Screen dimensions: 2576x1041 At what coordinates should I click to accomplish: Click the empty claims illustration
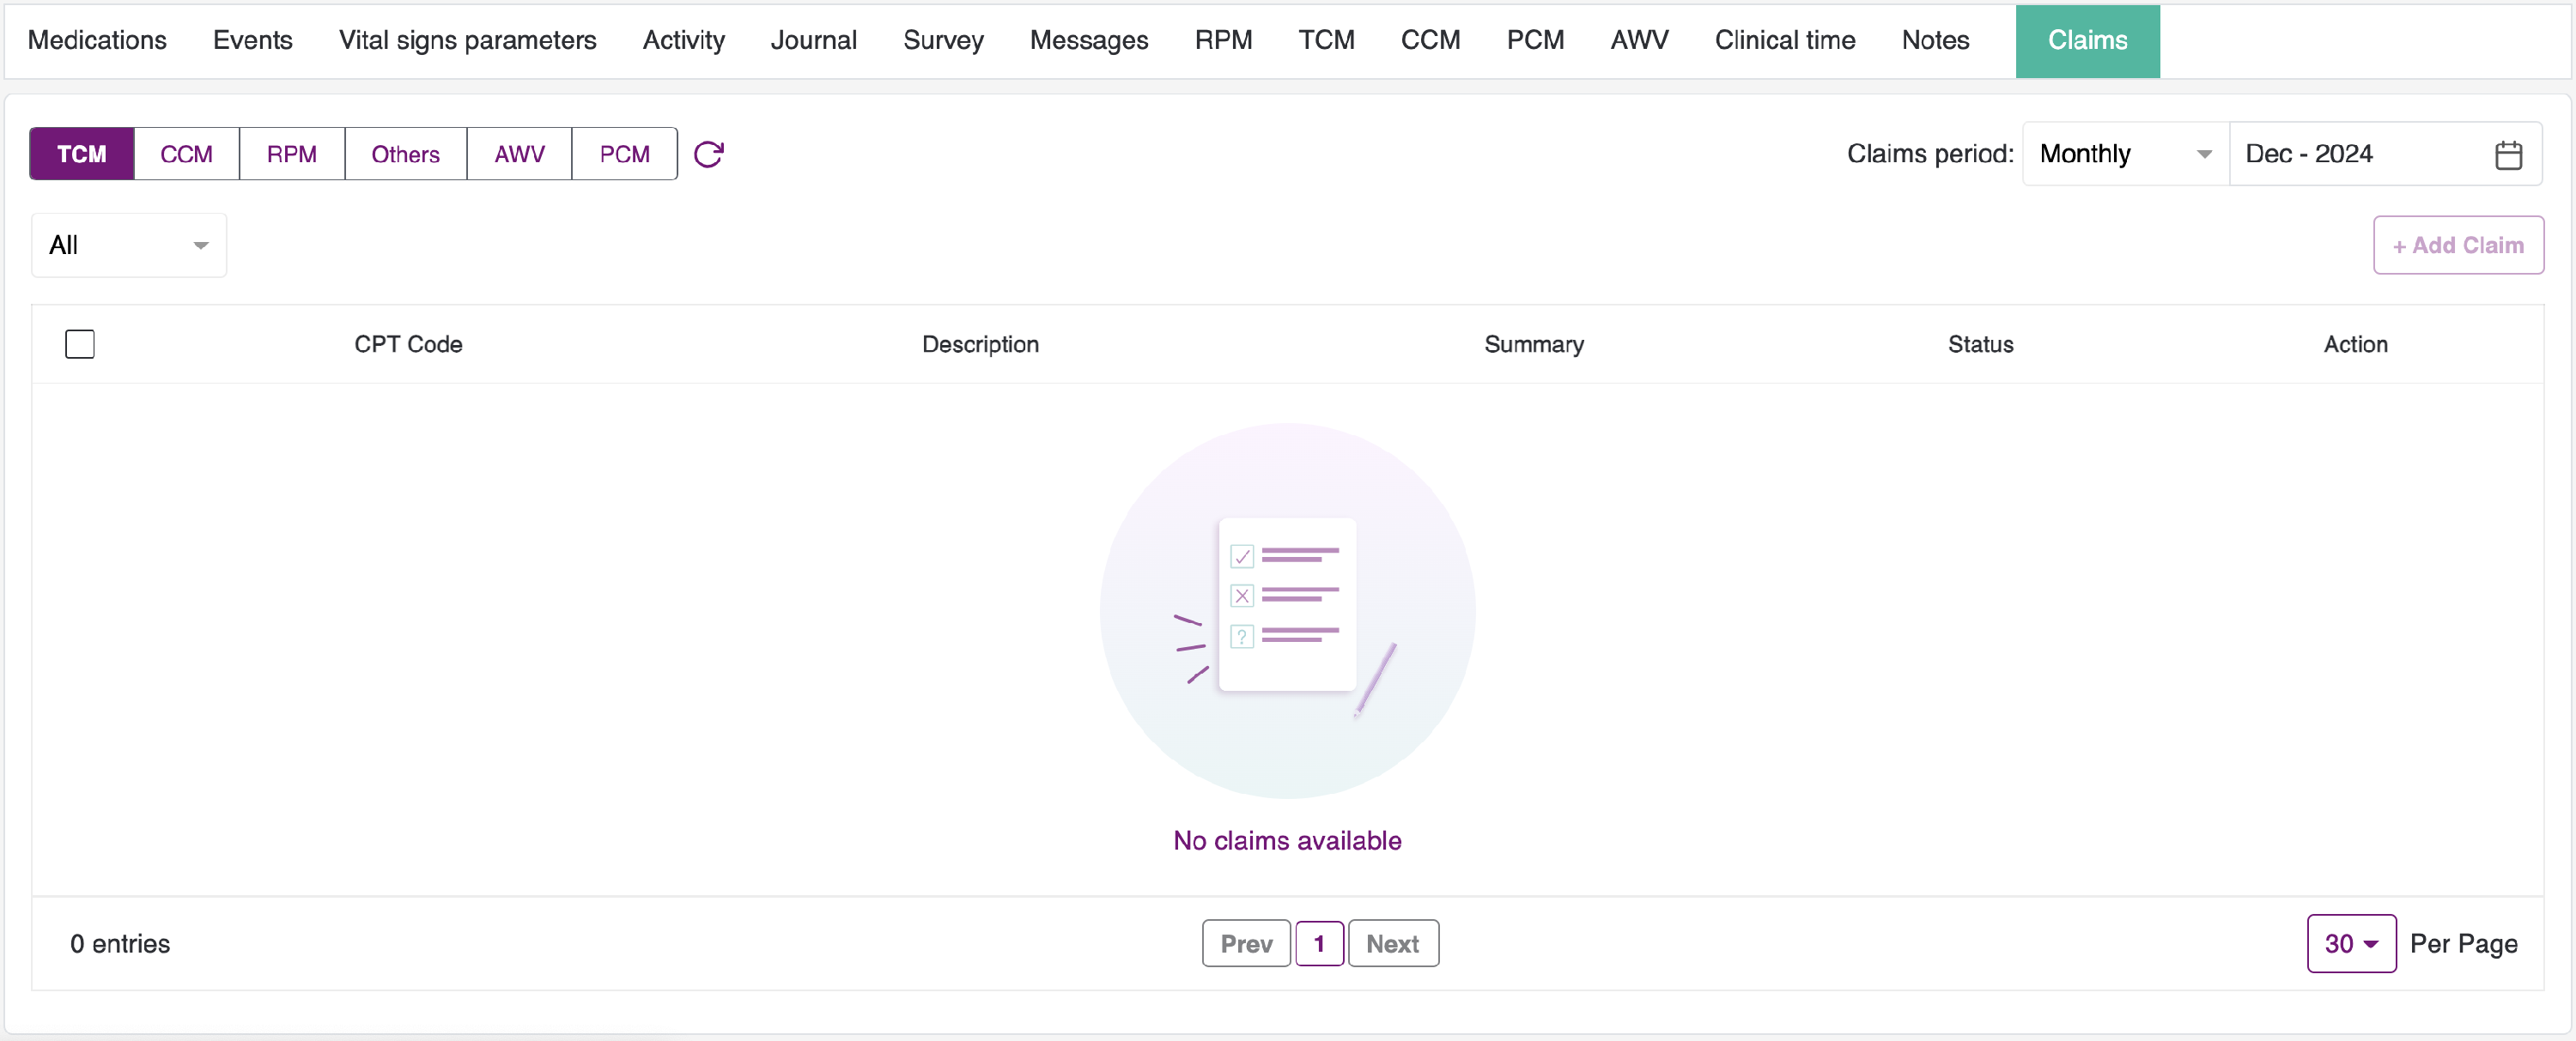pos(1287,610)
